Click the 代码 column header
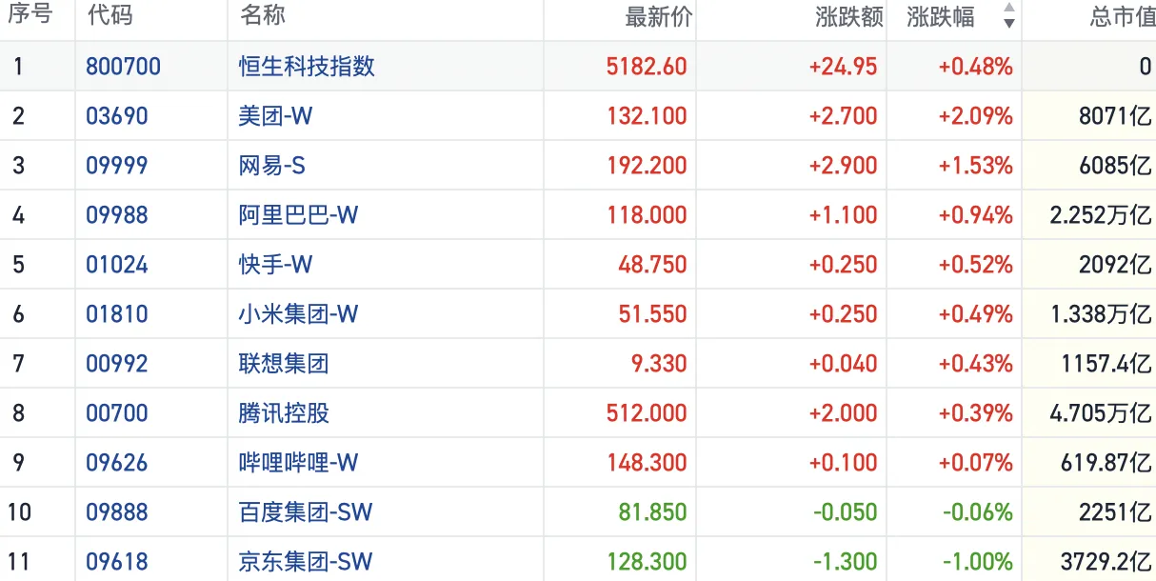The image size is (1156, 581). click(x=109, y=16)
